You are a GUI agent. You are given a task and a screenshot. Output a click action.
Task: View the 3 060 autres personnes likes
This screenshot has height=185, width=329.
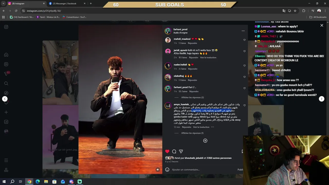pos(219,158)
